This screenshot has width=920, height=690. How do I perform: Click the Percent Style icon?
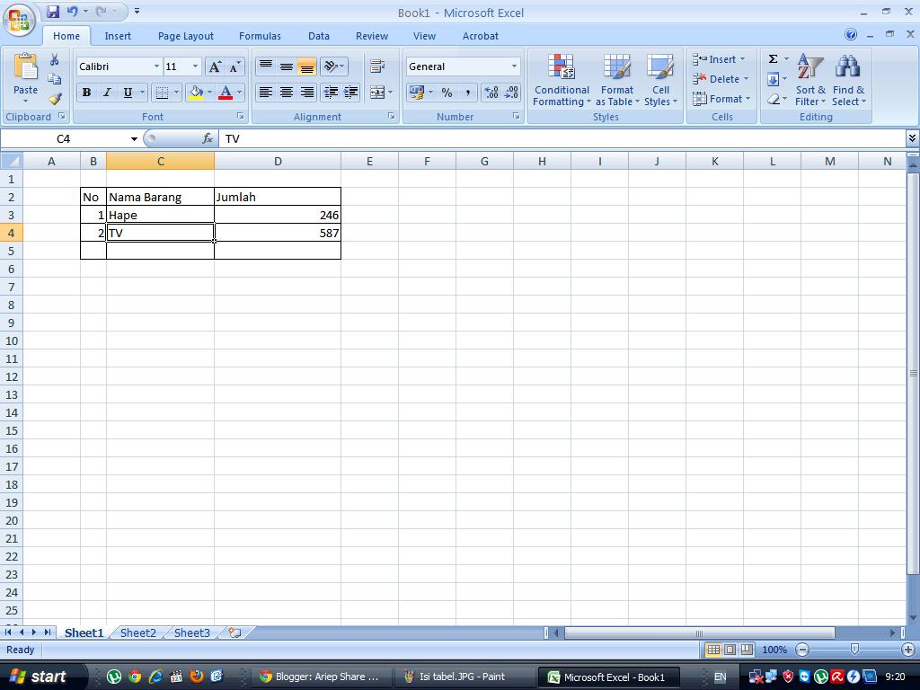click(447, 93)
